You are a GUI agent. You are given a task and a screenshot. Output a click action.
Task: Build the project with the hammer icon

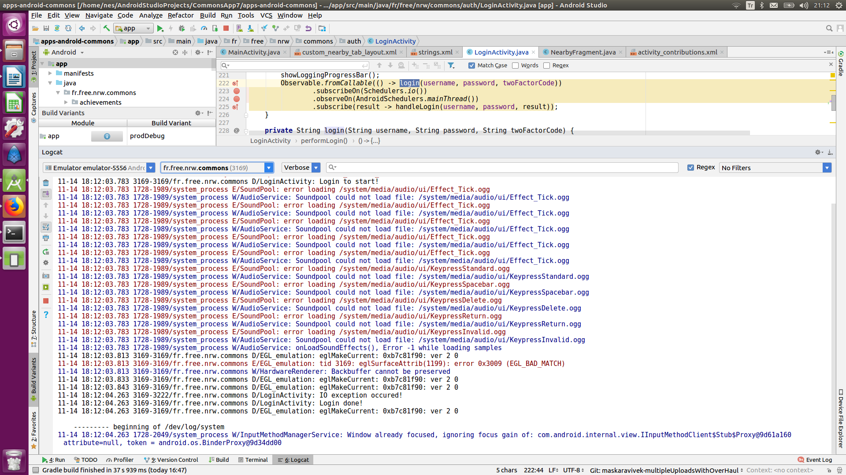(x=107, y=28)
